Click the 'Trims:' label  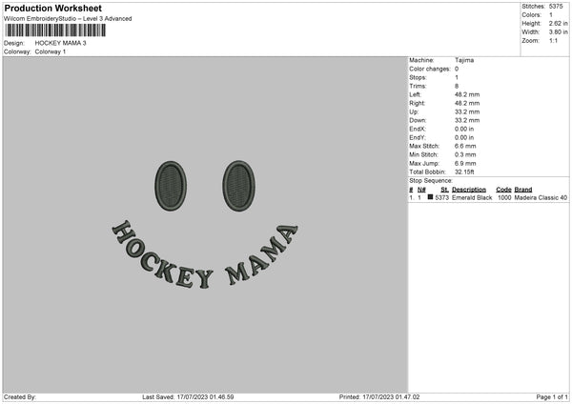[x=418, y=86]
